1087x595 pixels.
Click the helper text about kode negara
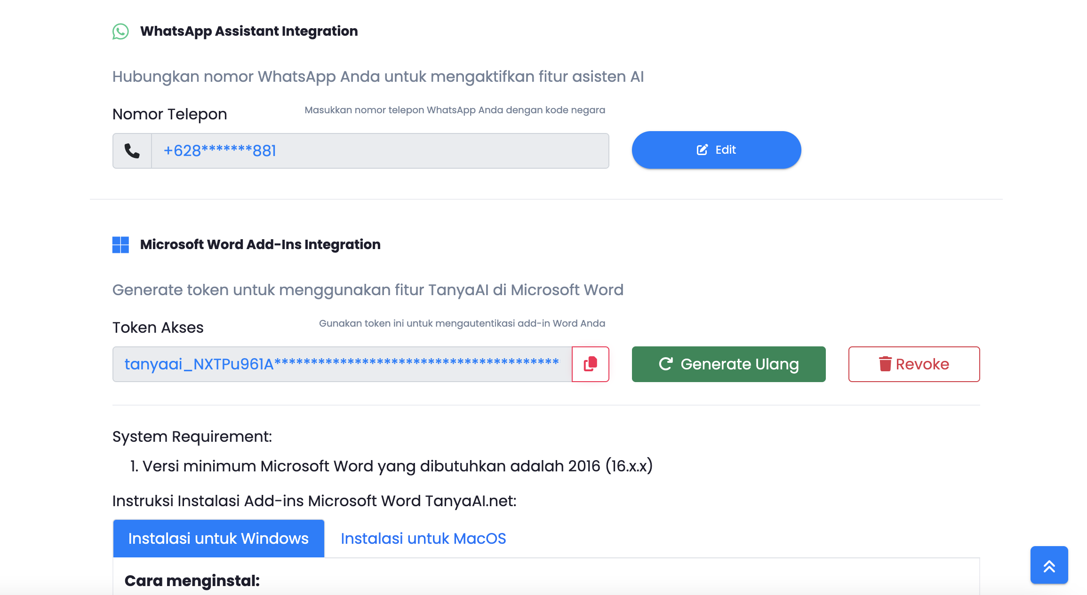pyautogui.click(x=455, y=110)
